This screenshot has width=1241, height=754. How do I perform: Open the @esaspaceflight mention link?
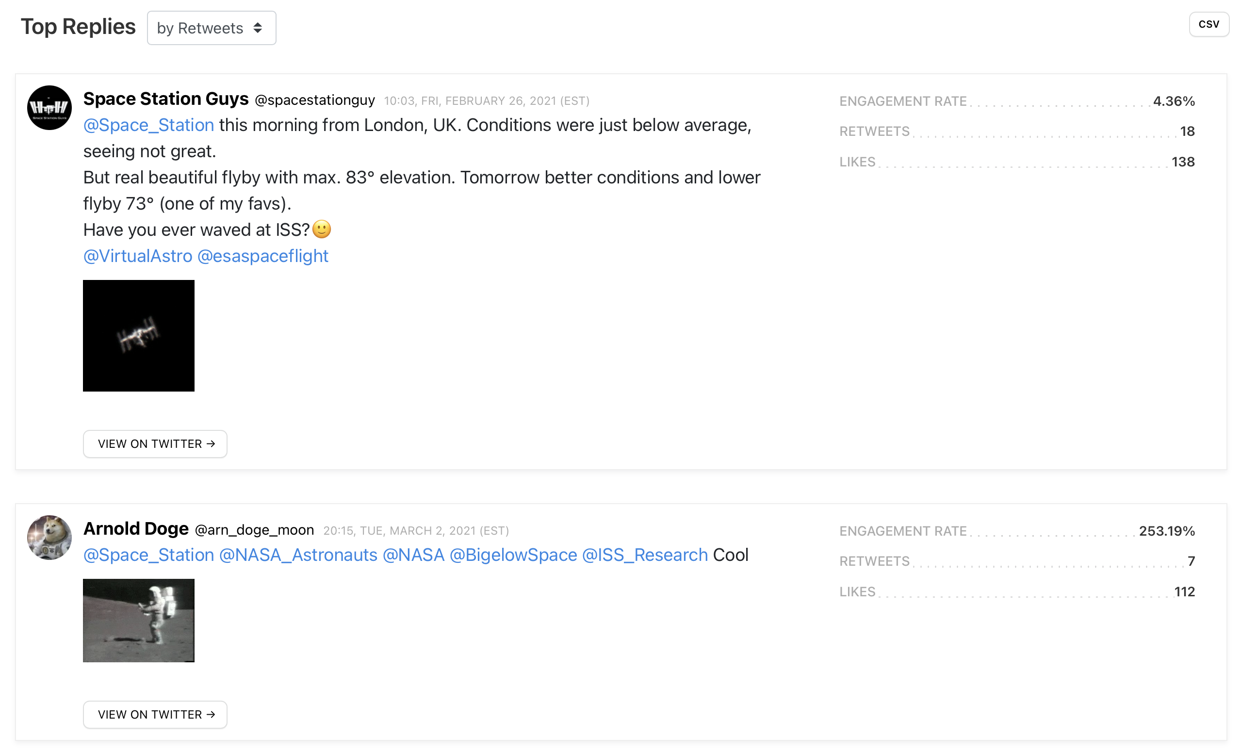[263, 256]
